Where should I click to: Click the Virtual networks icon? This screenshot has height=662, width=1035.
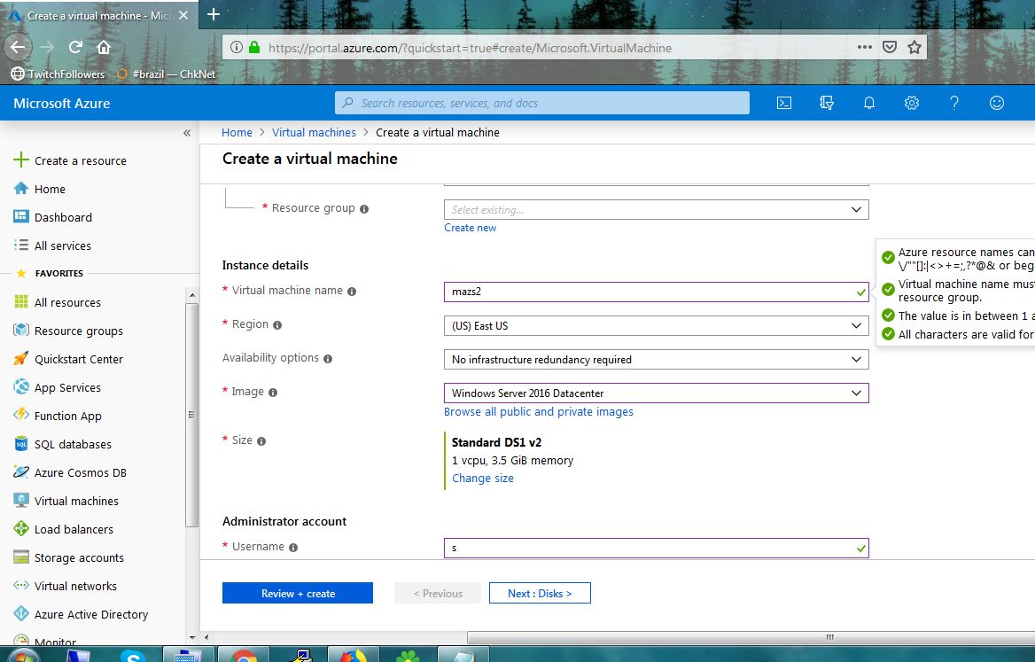(21, 586)
